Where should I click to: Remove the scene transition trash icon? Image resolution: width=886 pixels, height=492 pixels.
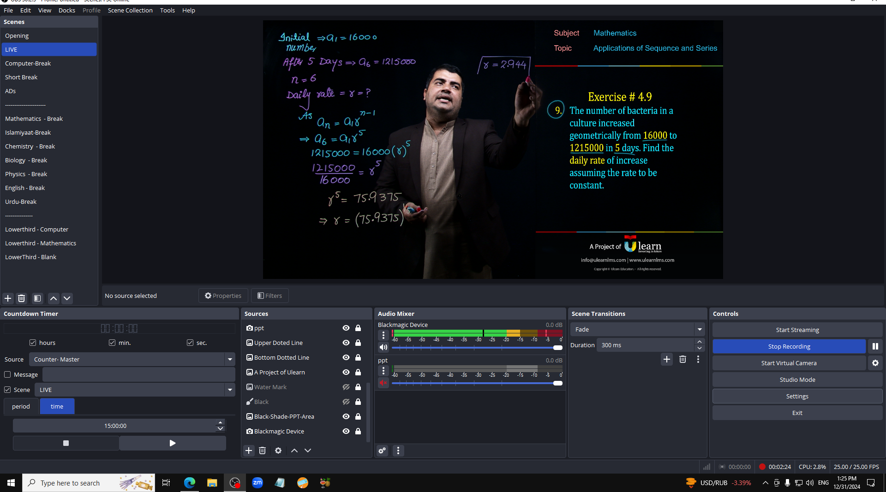click(x=682, y=359)
